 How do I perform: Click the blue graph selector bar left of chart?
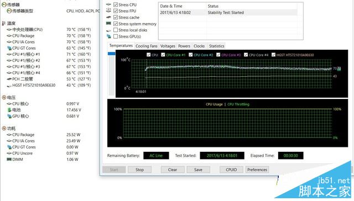[x=112, y=54]
